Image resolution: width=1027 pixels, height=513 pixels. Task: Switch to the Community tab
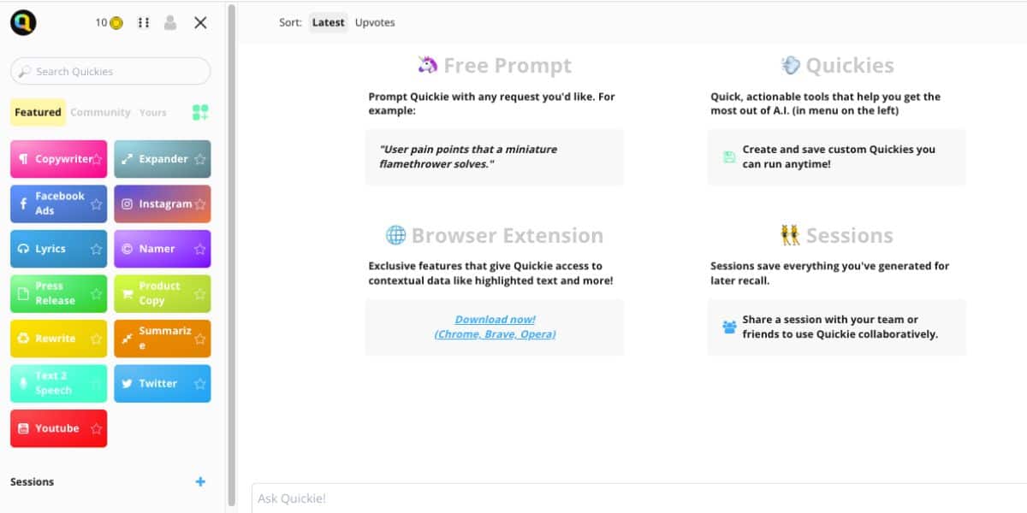(x=100, y=112)
